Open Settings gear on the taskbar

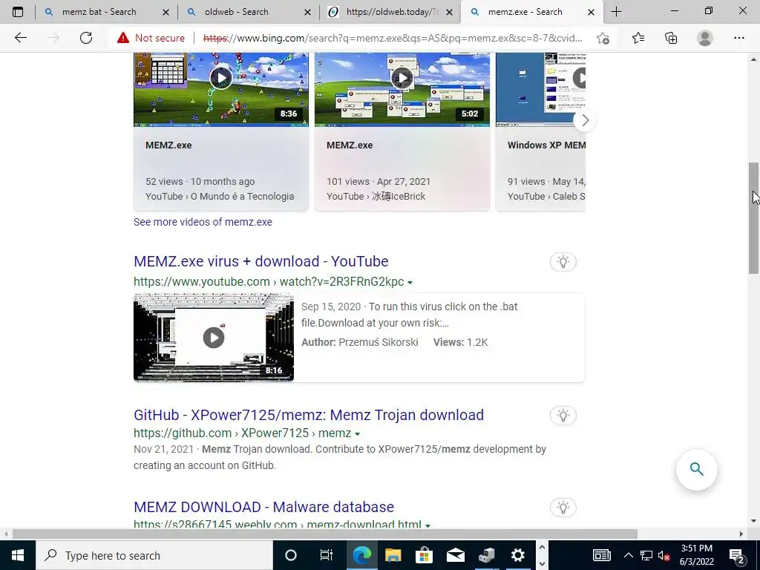[517, 555]
